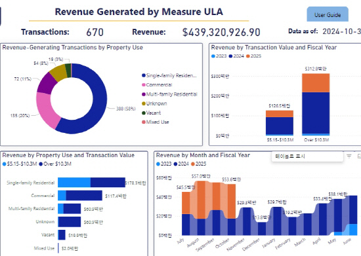Click the 2023 legend dot in monthly chart
This screenshot has height=256, width=361.
point(158,164)
